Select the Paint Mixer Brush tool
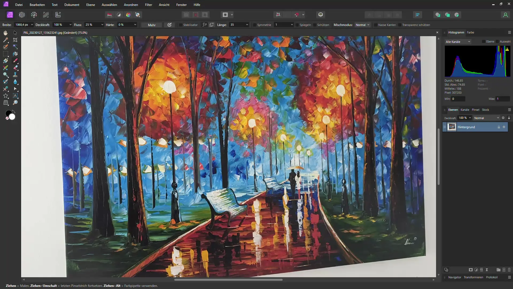The image size is (513, 289). tap(6, 68)
